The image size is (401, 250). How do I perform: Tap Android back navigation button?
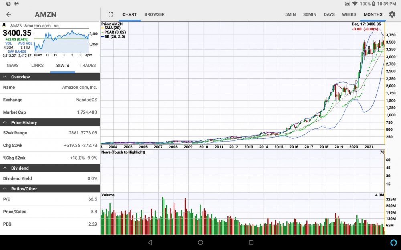pyautogui.click(x=150, y=242)
